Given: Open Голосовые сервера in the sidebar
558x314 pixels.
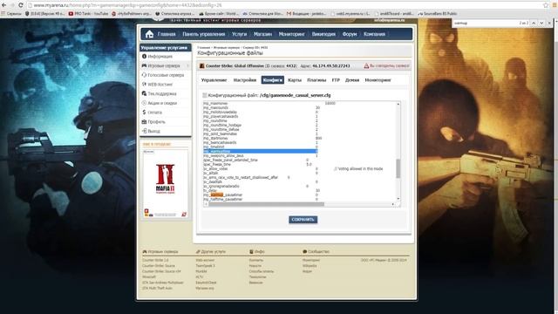Looking at the screenshot, I should [166, 75].
